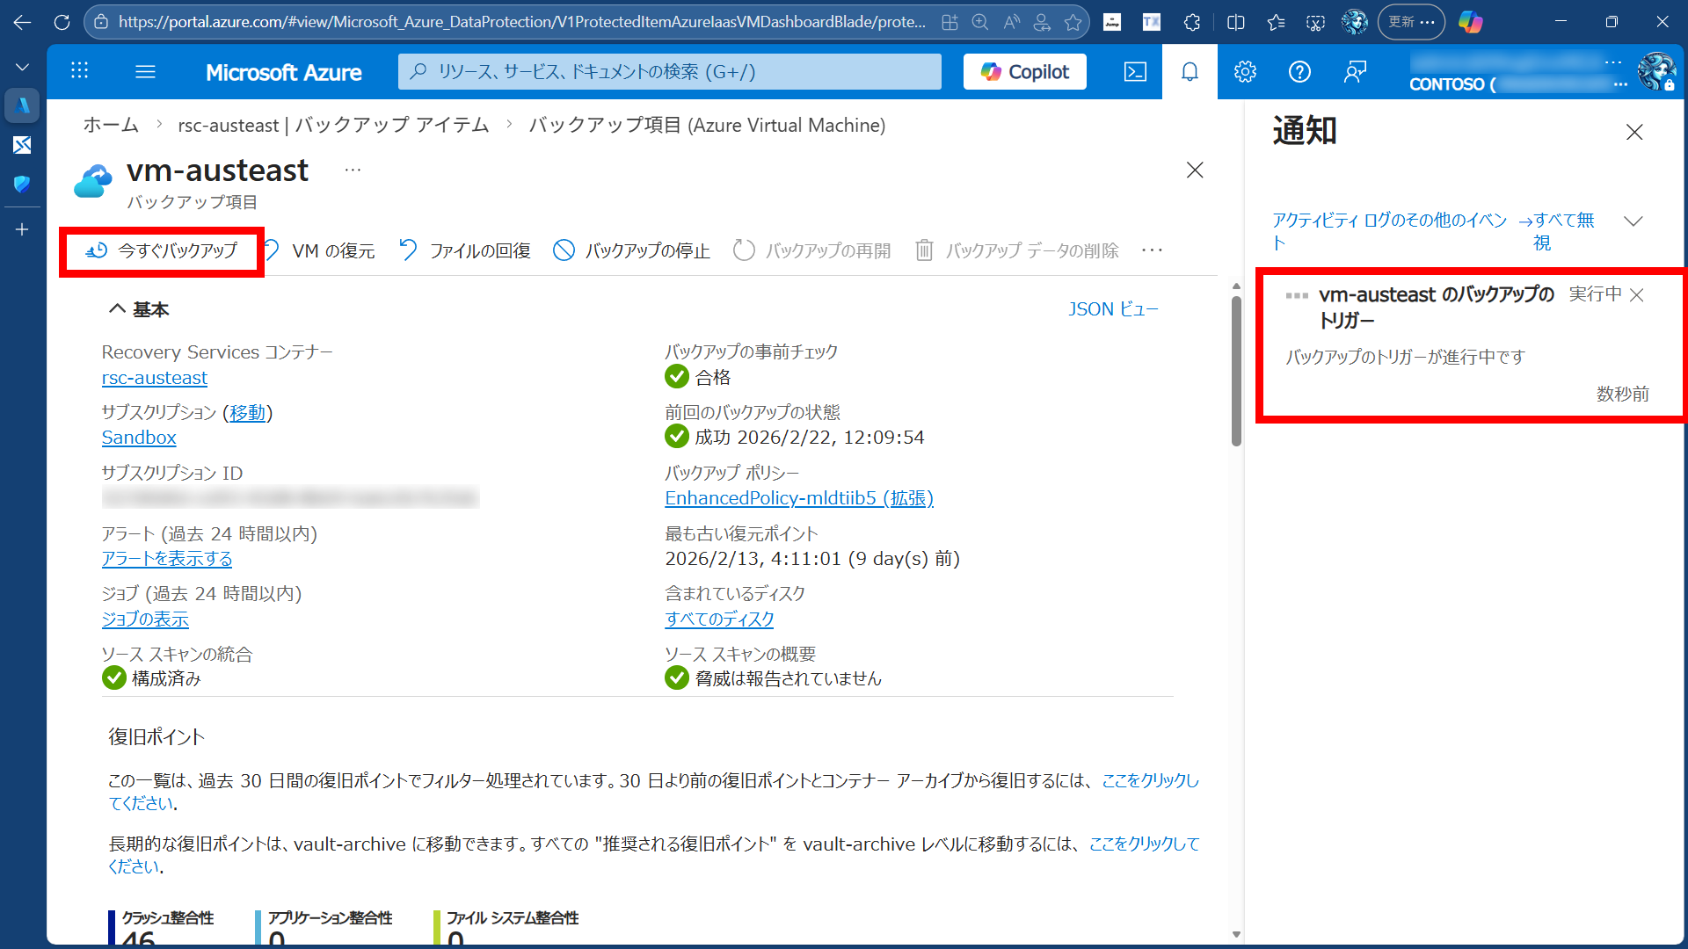Open the Sandbox subscription link
The image size is (1688, 949).
[x=138, y=437]
